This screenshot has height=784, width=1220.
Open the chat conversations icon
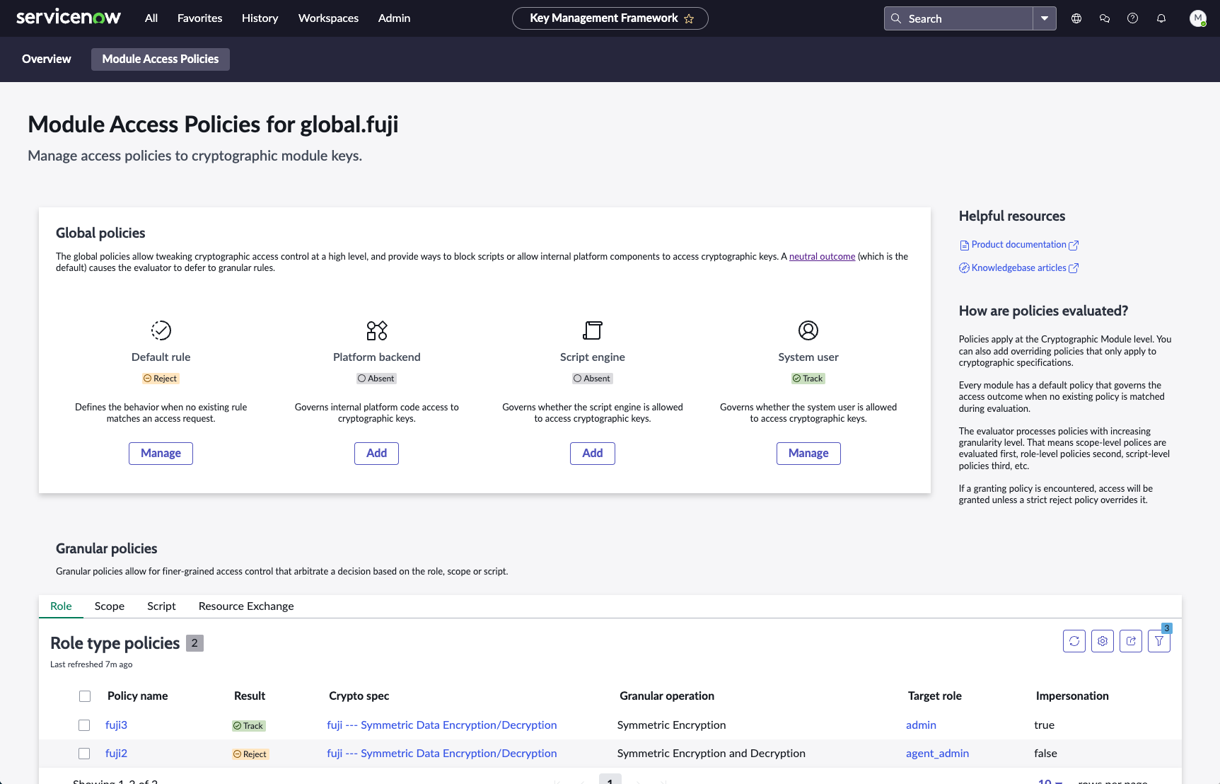click(x=1105, y=18)
